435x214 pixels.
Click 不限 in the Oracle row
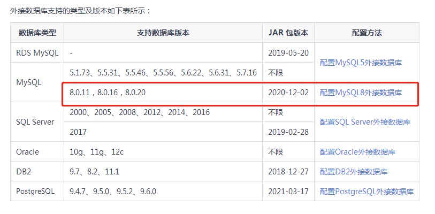coord(276,152)
